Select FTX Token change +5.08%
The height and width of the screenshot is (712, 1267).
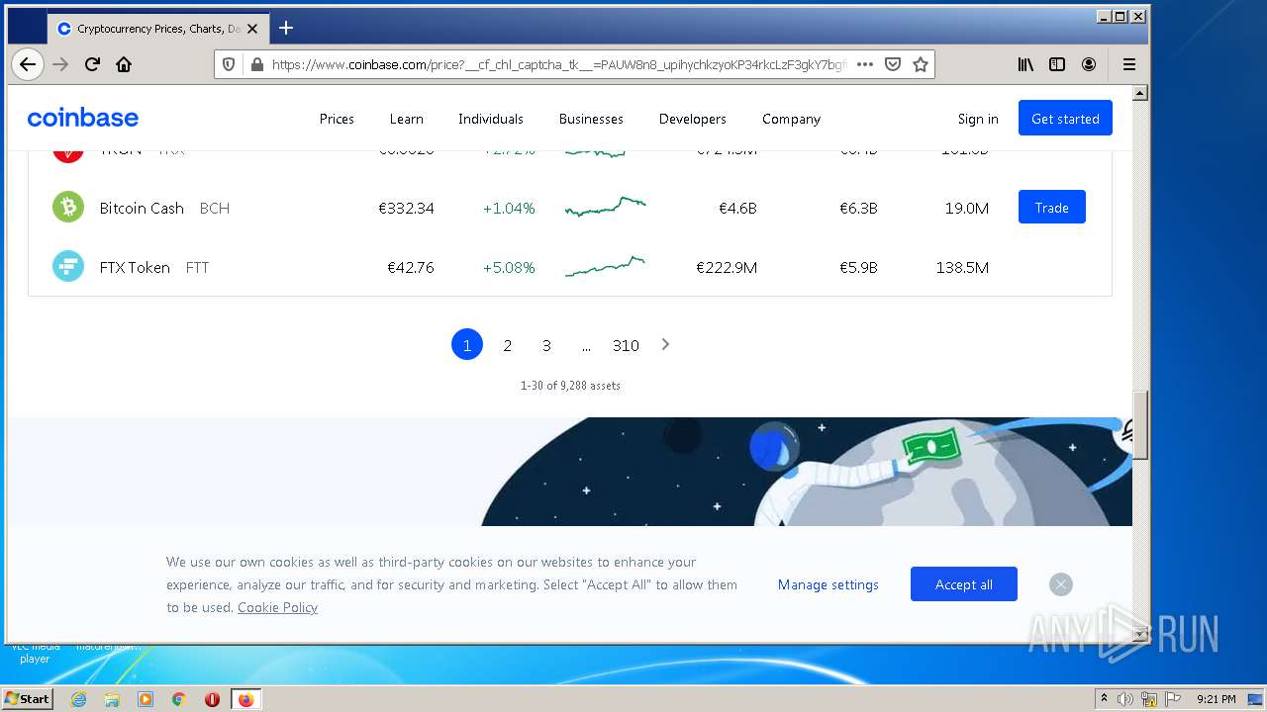[509, 267]
